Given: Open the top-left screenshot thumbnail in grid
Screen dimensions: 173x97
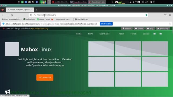Looking at the screenshot, I should coord(101,48).
